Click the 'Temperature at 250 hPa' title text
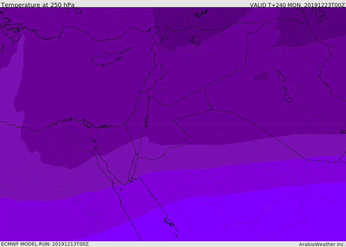 (x=38, y=5)
